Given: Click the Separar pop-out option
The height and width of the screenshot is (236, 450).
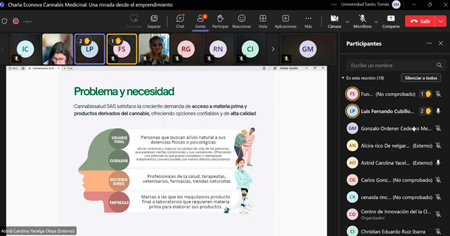Looking at the screenshot, I should (154, 21).
